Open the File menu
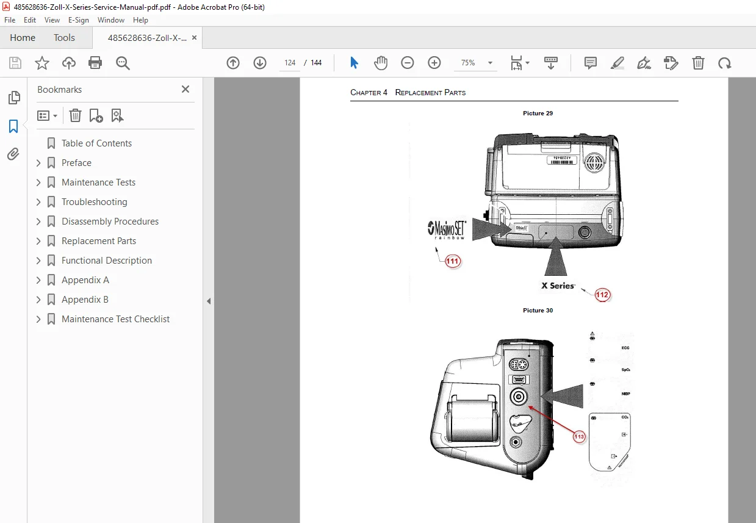This screenshot has width=756, height=523. 10,20
